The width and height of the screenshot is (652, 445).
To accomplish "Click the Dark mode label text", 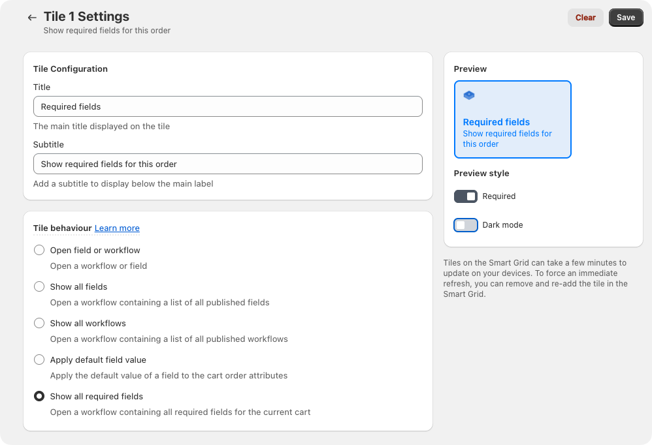I will point(502,225).
